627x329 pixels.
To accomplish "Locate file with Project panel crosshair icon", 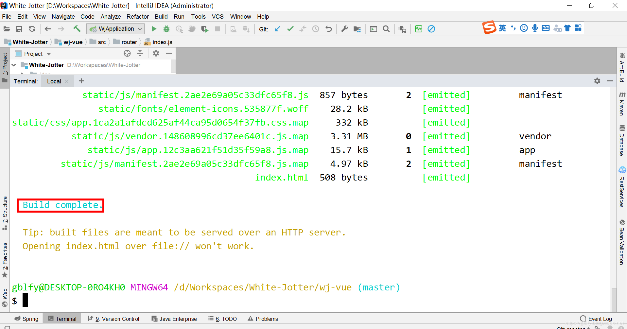I will coord(127,53).
